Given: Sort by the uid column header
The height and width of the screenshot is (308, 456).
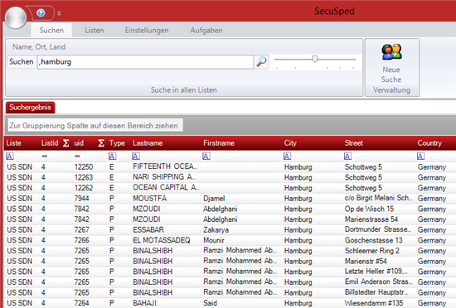Looking at the screenshot, I should (x=79, y=143).
